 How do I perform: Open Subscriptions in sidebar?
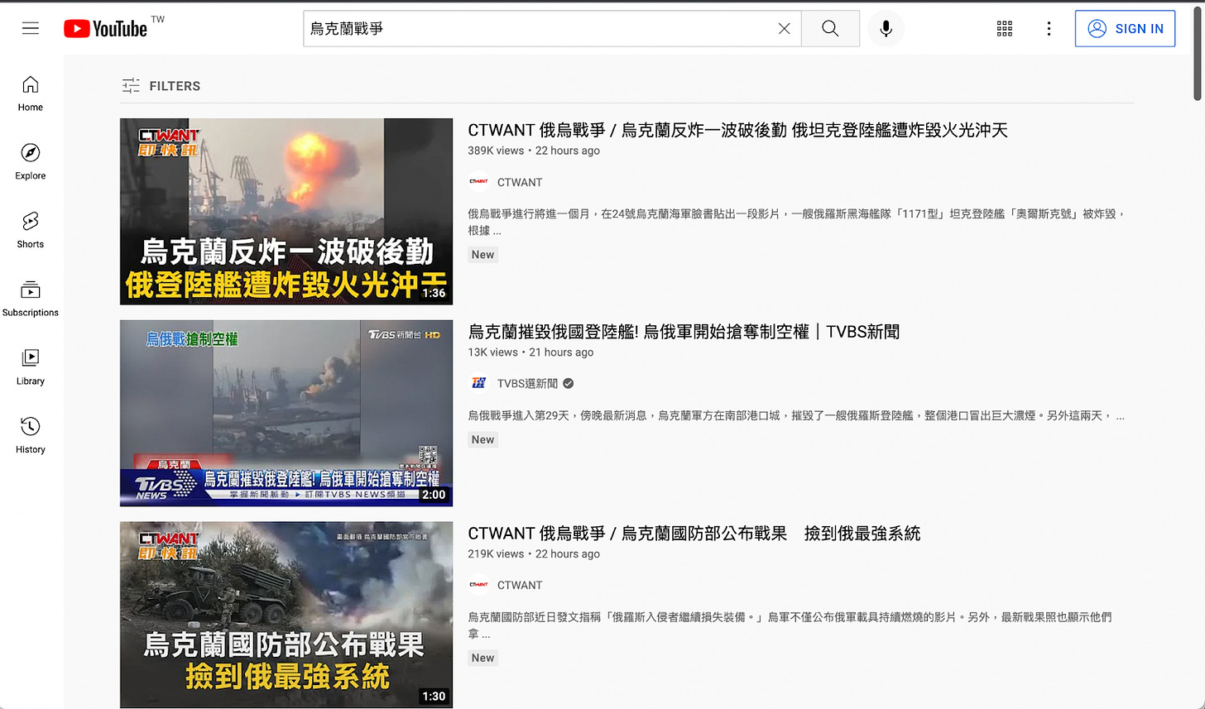click(31, 299)
